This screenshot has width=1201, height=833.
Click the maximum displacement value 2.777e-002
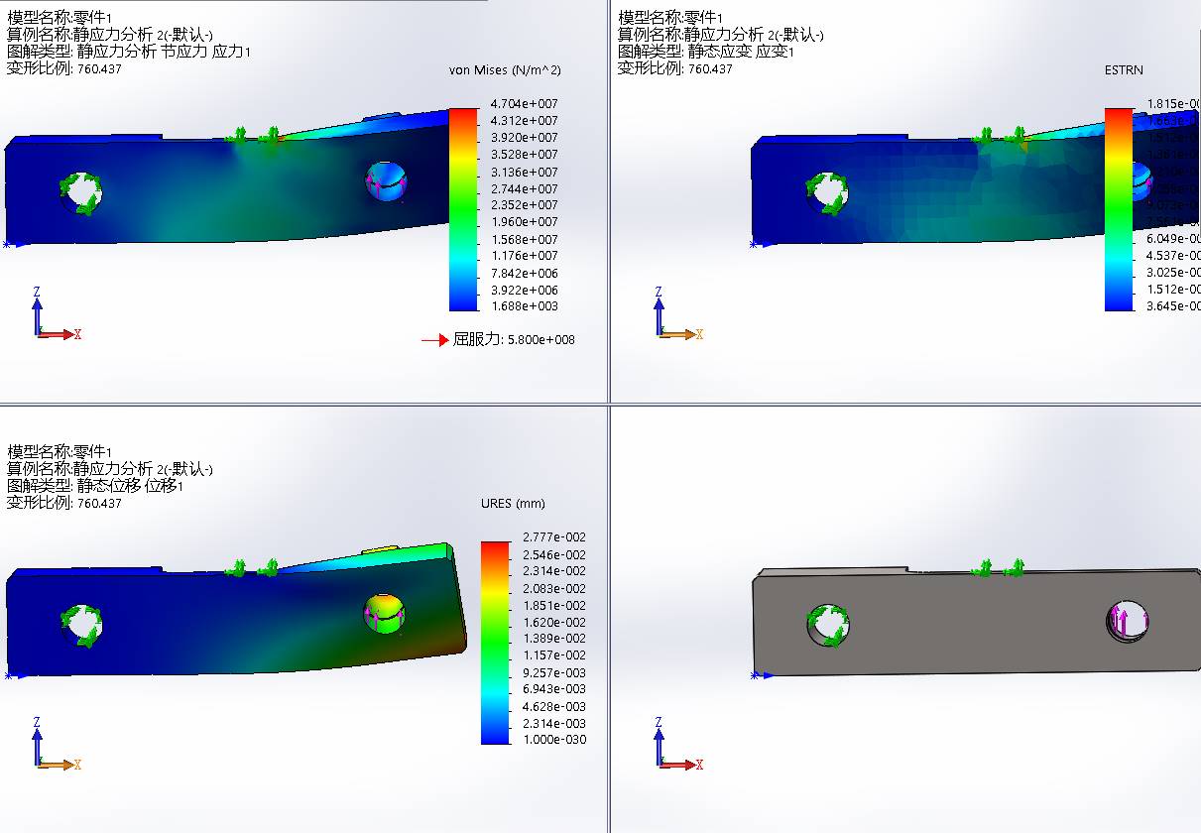click(554, 537)
